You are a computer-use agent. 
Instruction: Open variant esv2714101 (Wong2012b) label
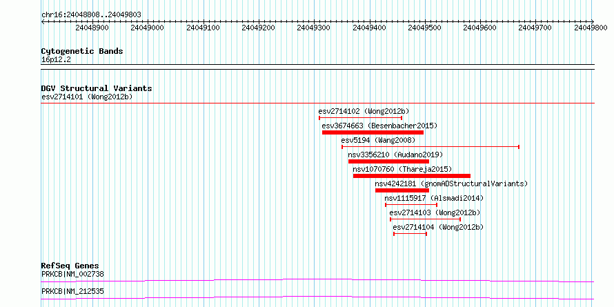pyautogui.click(x=87, y=97)
